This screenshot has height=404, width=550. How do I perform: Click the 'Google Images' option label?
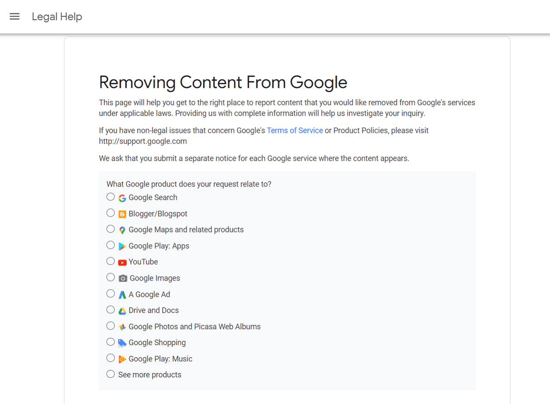[x=155, y=279]
